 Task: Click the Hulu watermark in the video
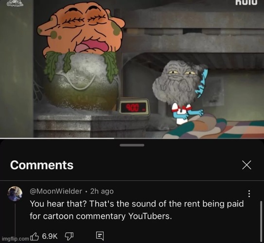(x=246, y=2)
